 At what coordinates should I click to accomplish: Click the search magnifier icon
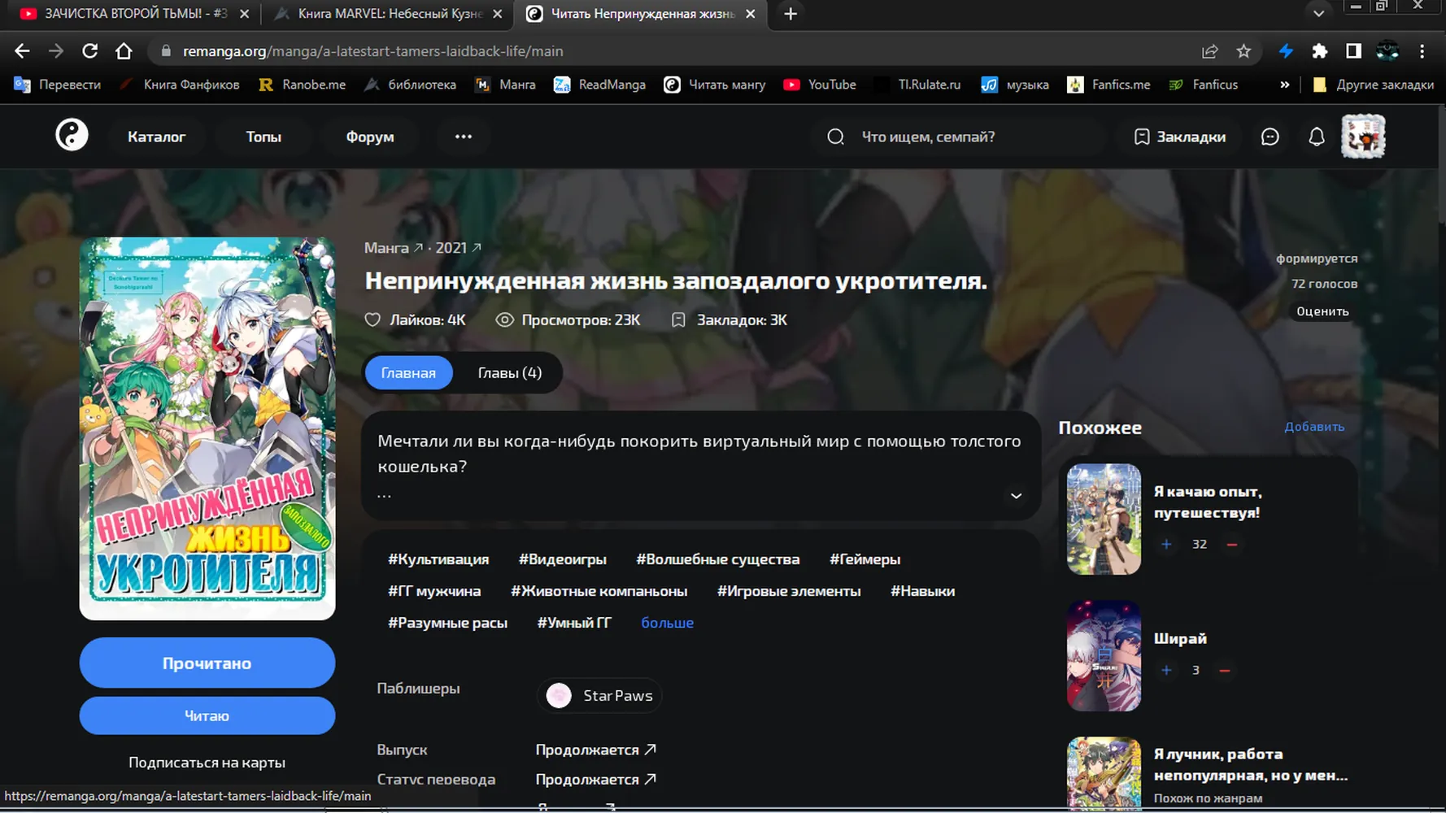click(x=835, y=137)
